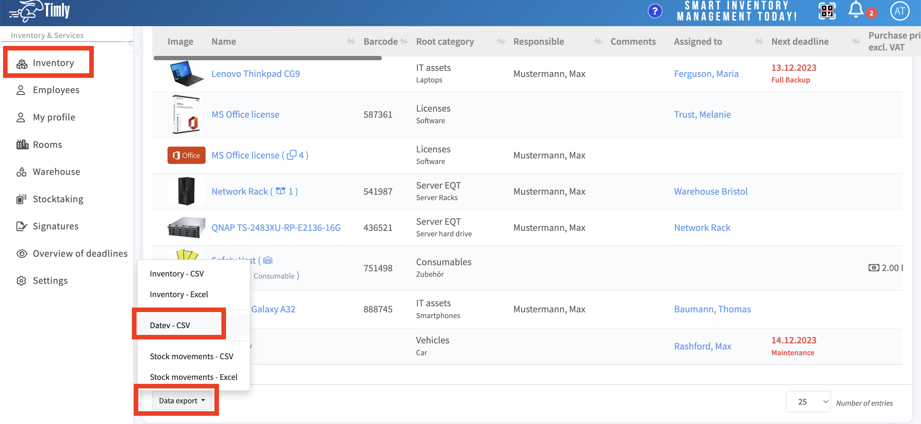The height and width of the screenshot is (424, 921).
Task: Open the Network Rack assigned-to link
Action: pyautogui.click(x=702, y=228)
